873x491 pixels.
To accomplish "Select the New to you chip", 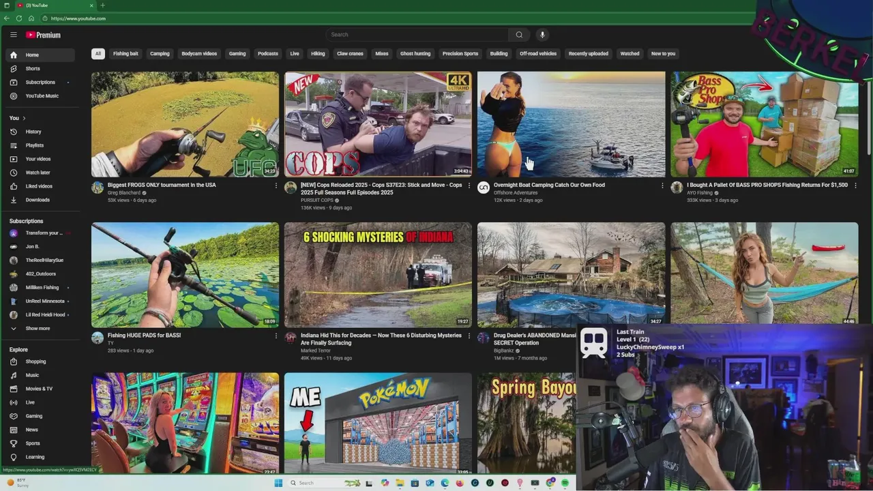I will coord(663,54).
